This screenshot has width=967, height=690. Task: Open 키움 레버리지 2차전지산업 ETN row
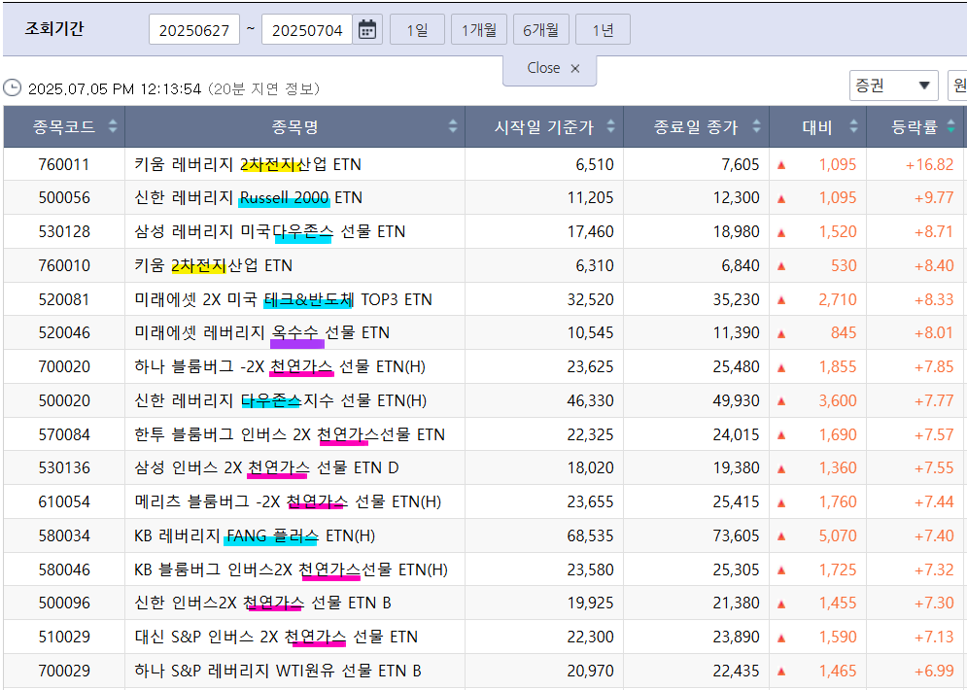coord(248,164)
